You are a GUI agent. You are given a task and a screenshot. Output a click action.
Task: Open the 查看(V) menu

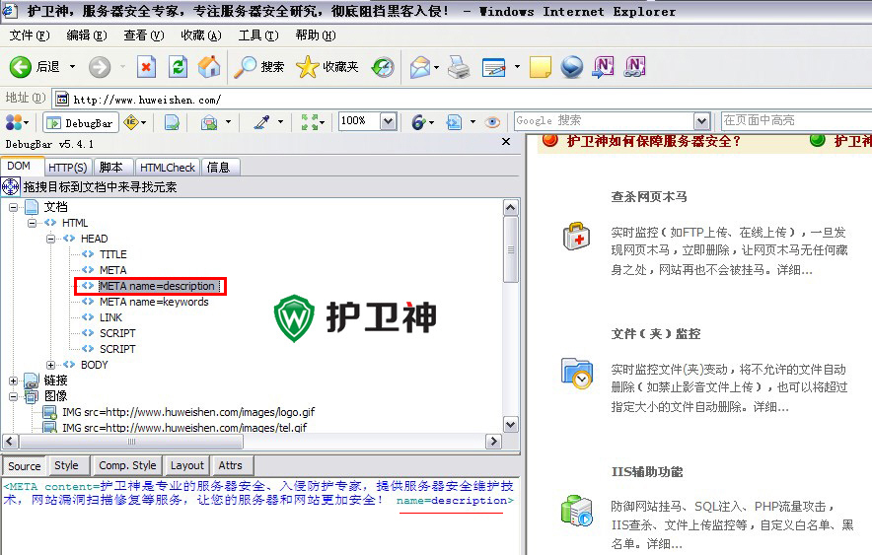click(x=143, y=35)
